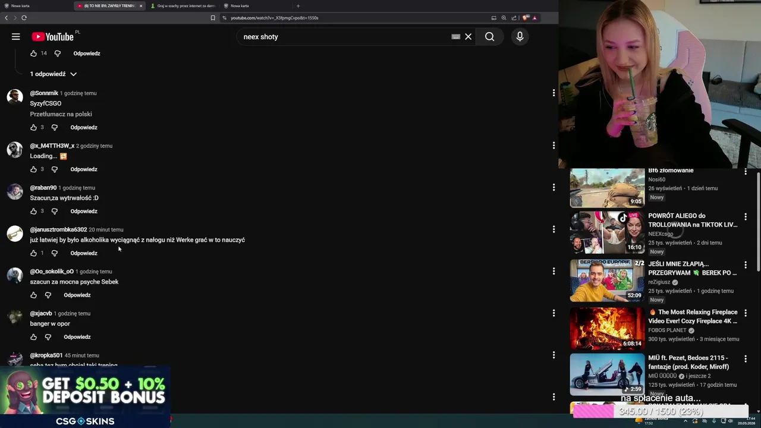Open @Sonnmik avatar channel
The width and height of the screenshot is (761, 428).
tap(15, 97)
